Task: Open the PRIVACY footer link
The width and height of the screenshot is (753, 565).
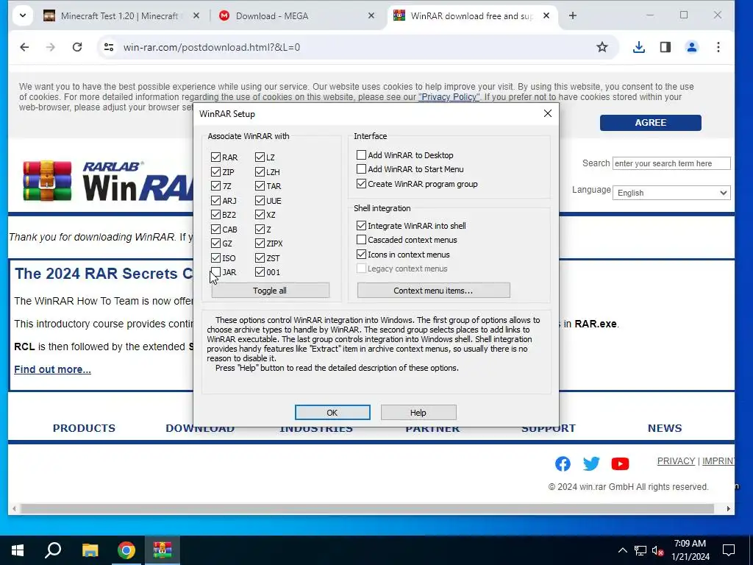Action: pyautogui.click(x=677, y=461)
